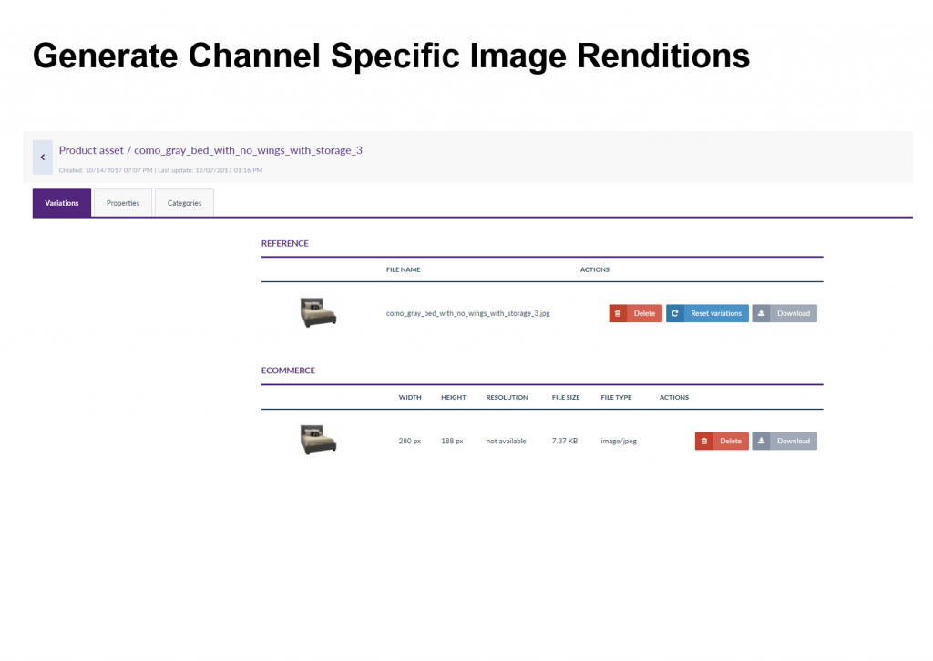Click download icon in Ecommerce row

(x=762, y=441)
